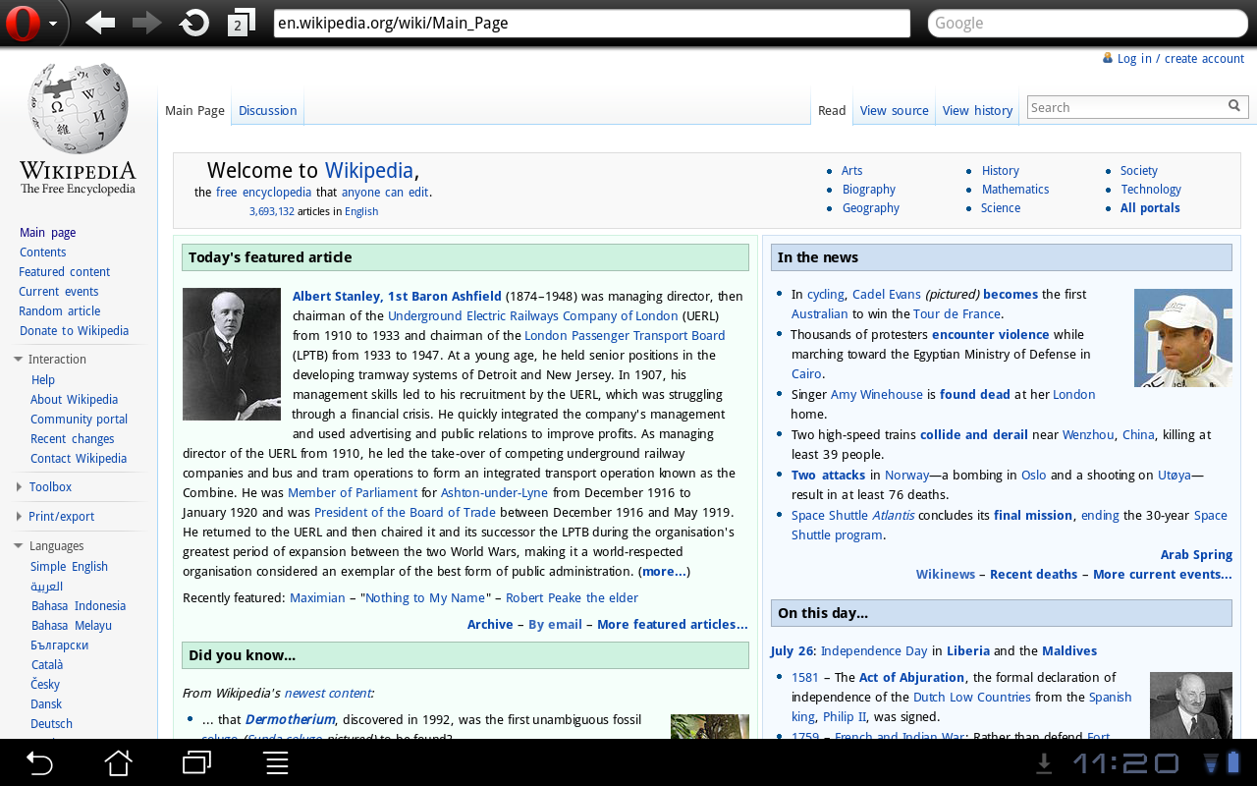Open the Cadel Evans photo thumbnail
The height and width of the screenshot is (786, 1257).
(1183, 338)
